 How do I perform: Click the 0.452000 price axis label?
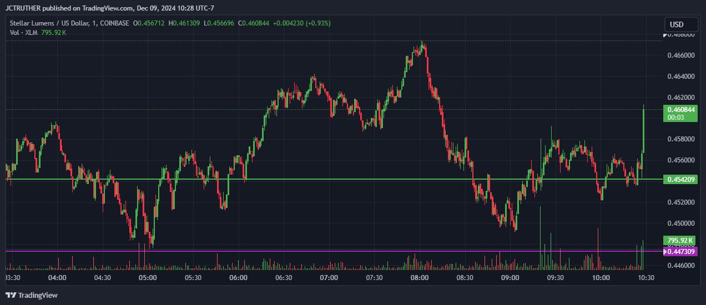pos(680,202)
